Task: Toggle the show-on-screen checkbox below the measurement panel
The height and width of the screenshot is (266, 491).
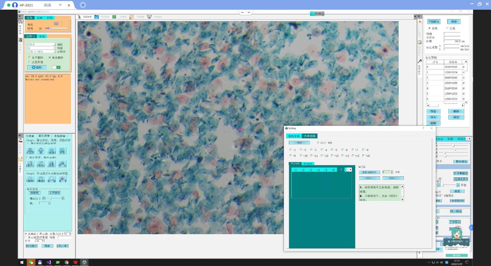Action: point(26,233)
